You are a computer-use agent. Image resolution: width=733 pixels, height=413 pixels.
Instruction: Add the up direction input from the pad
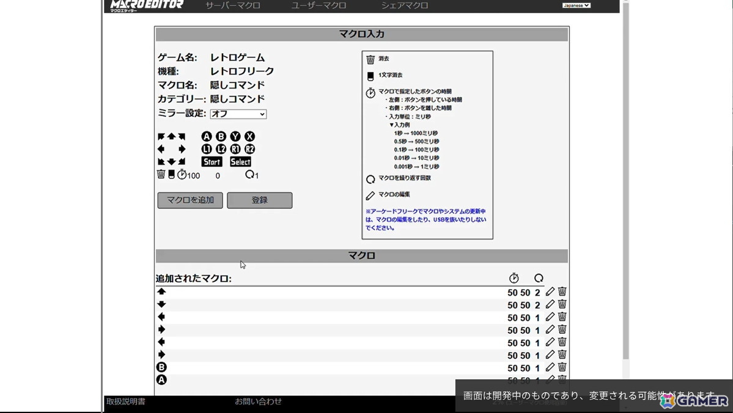(172, 136)
